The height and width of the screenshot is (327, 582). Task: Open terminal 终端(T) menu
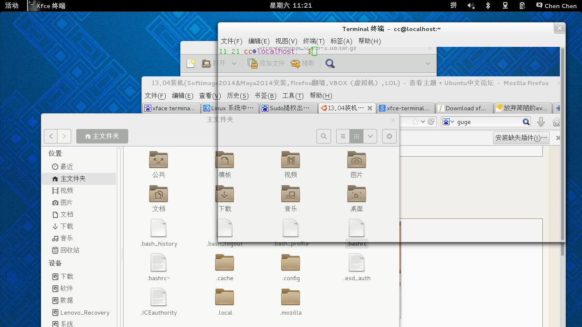point(314,41)
